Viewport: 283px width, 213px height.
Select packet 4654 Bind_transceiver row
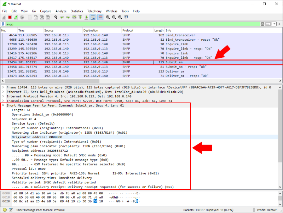point(141,35)
